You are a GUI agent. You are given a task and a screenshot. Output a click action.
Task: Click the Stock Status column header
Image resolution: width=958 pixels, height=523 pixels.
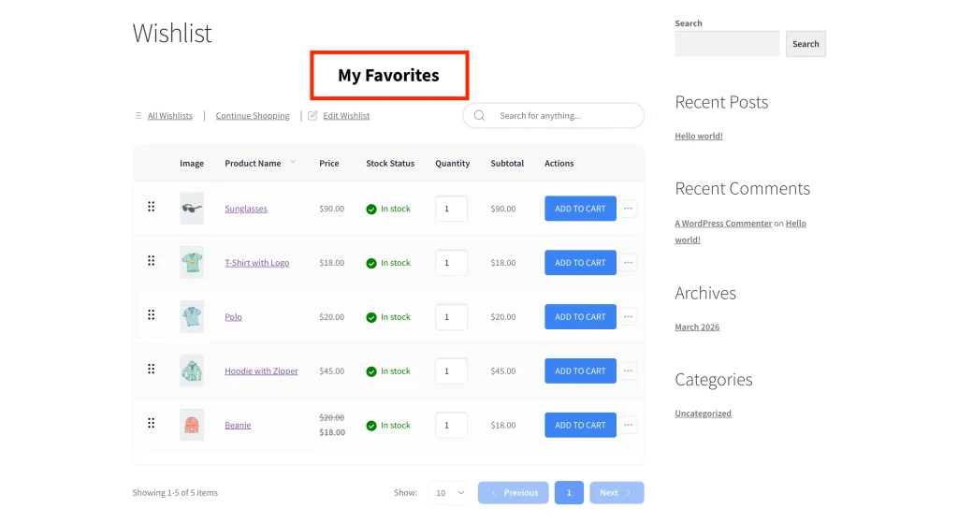click(390, 163)
